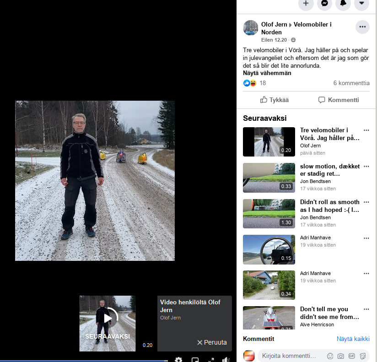Open account dropdown arrow menu
This screenshot has height=362, width=377.
pos(361,3)
